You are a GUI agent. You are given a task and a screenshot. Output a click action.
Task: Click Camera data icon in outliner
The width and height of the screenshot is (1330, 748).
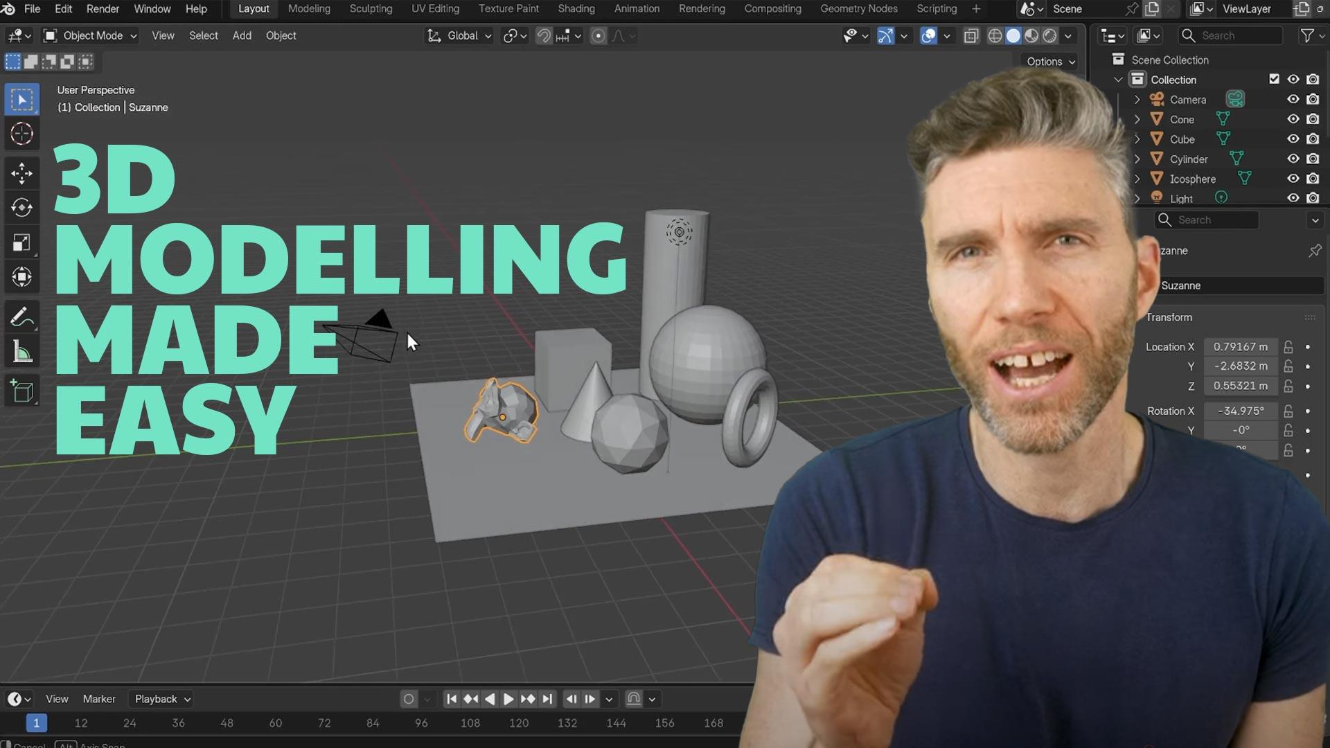pyautogui.click(x=1235, y=99)
